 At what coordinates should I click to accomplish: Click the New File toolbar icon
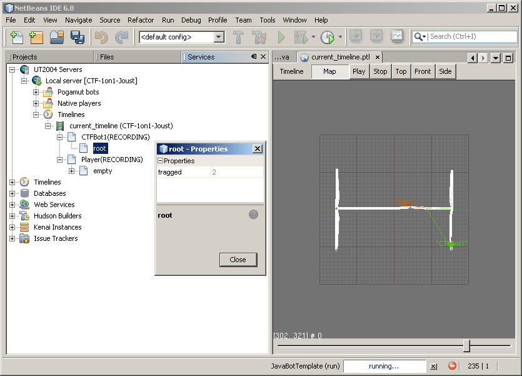(17, 37)
